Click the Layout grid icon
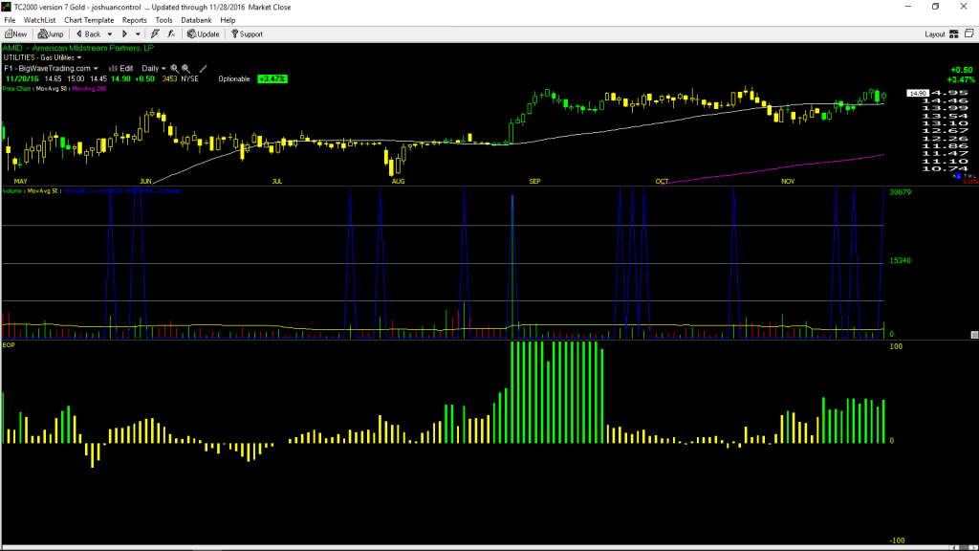This screenshot has width=979, height=551. pos(954,34)
